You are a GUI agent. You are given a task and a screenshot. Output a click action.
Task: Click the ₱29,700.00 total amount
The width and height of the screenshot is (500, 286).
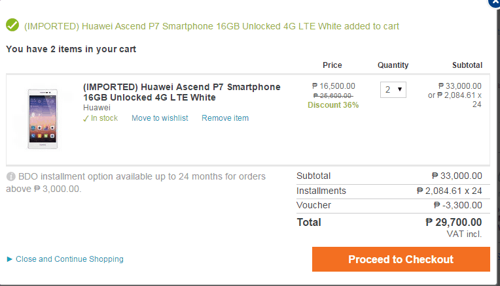pos(454,222)
